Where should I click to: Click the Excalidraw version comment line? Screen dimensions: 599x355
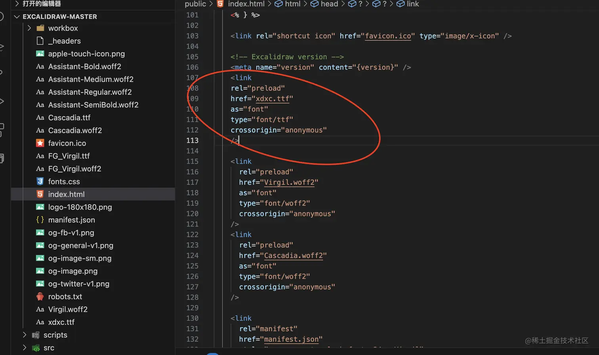click(x=287, y=57)
